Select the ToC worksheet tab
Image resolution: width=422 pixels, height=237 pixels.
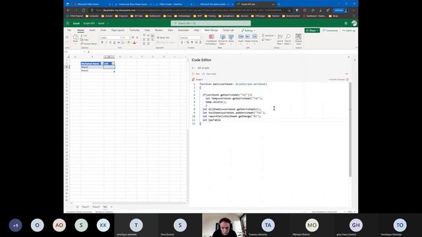pyautogui.click(x=105, y=207)
